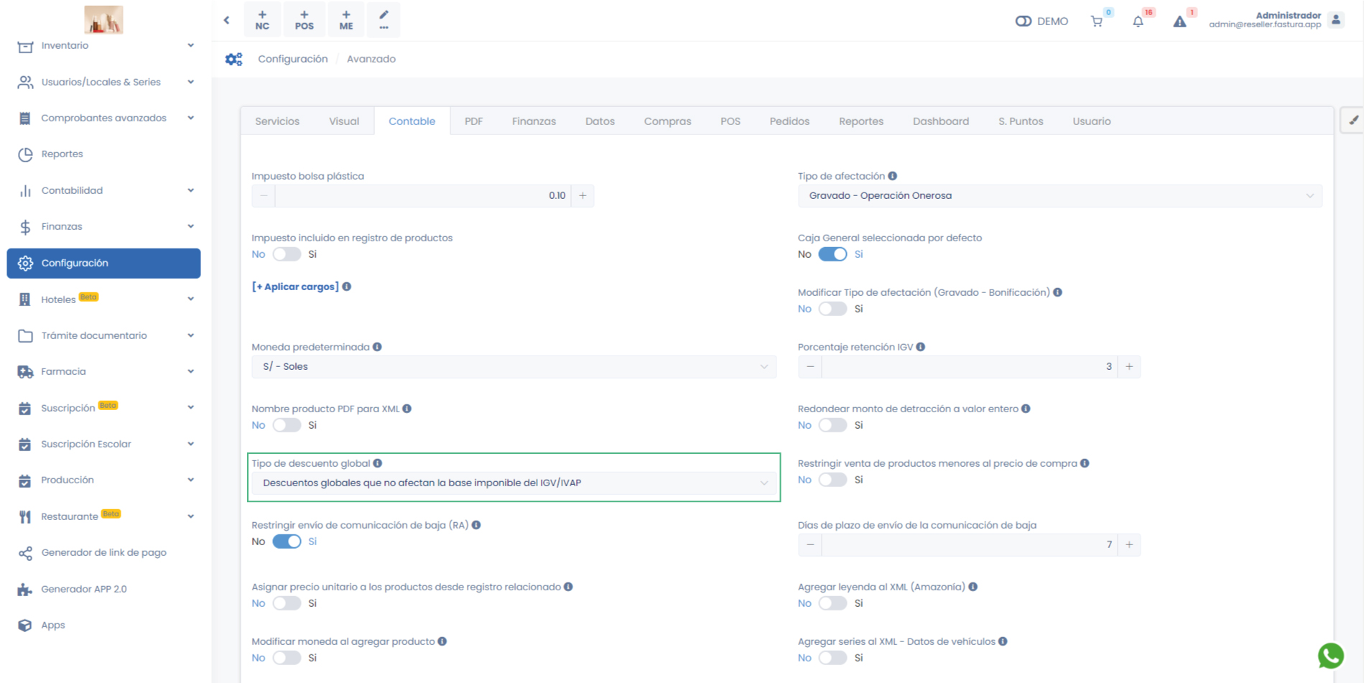Increase Porcentaje retención IGV with plus button
1364x683 pixels.
[x=1129, y=366]
